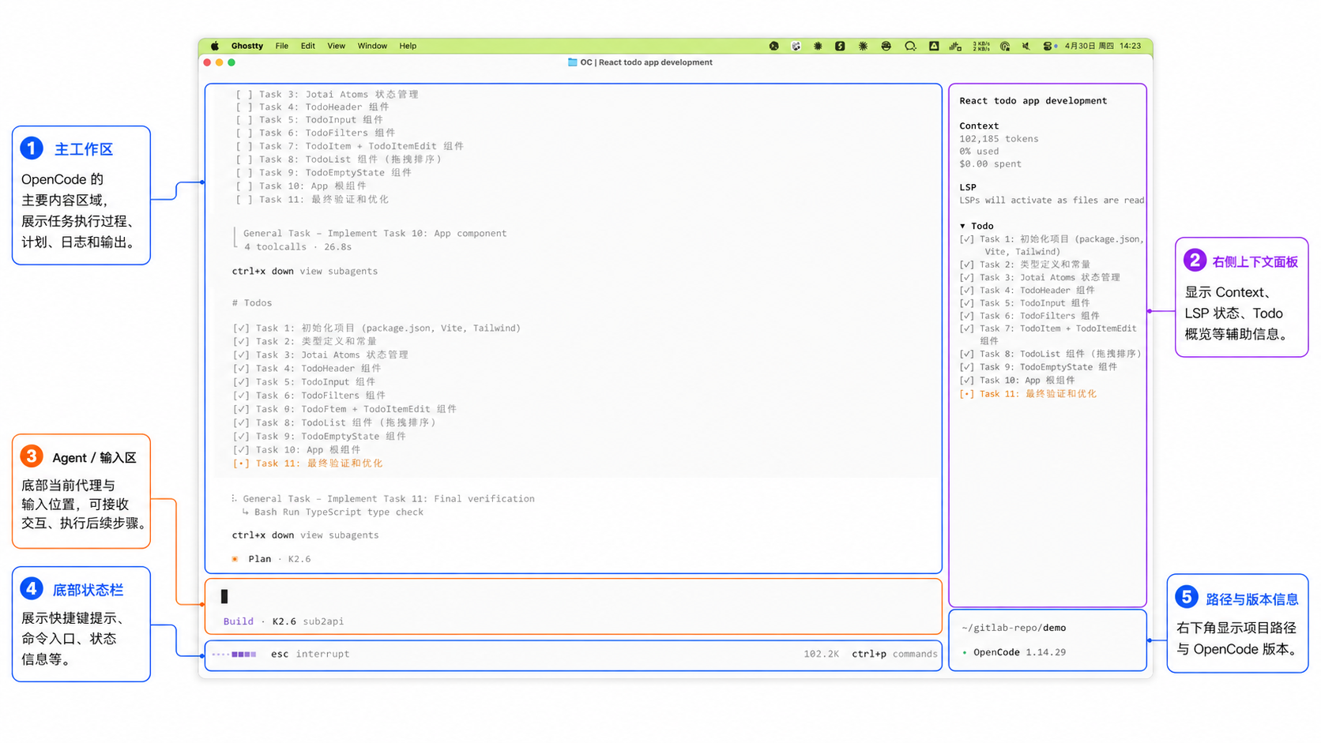Open the Apple menu
Screen dimensions: 1321x743
click(214, 46)
